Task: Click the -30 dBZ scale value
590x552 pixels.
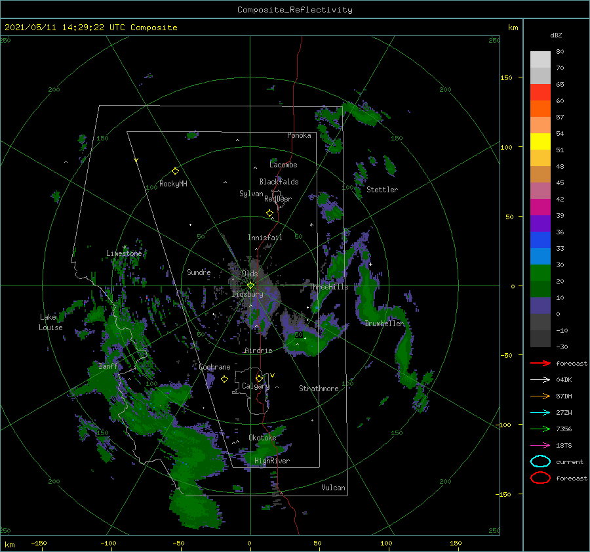Action: coord(562,347)
